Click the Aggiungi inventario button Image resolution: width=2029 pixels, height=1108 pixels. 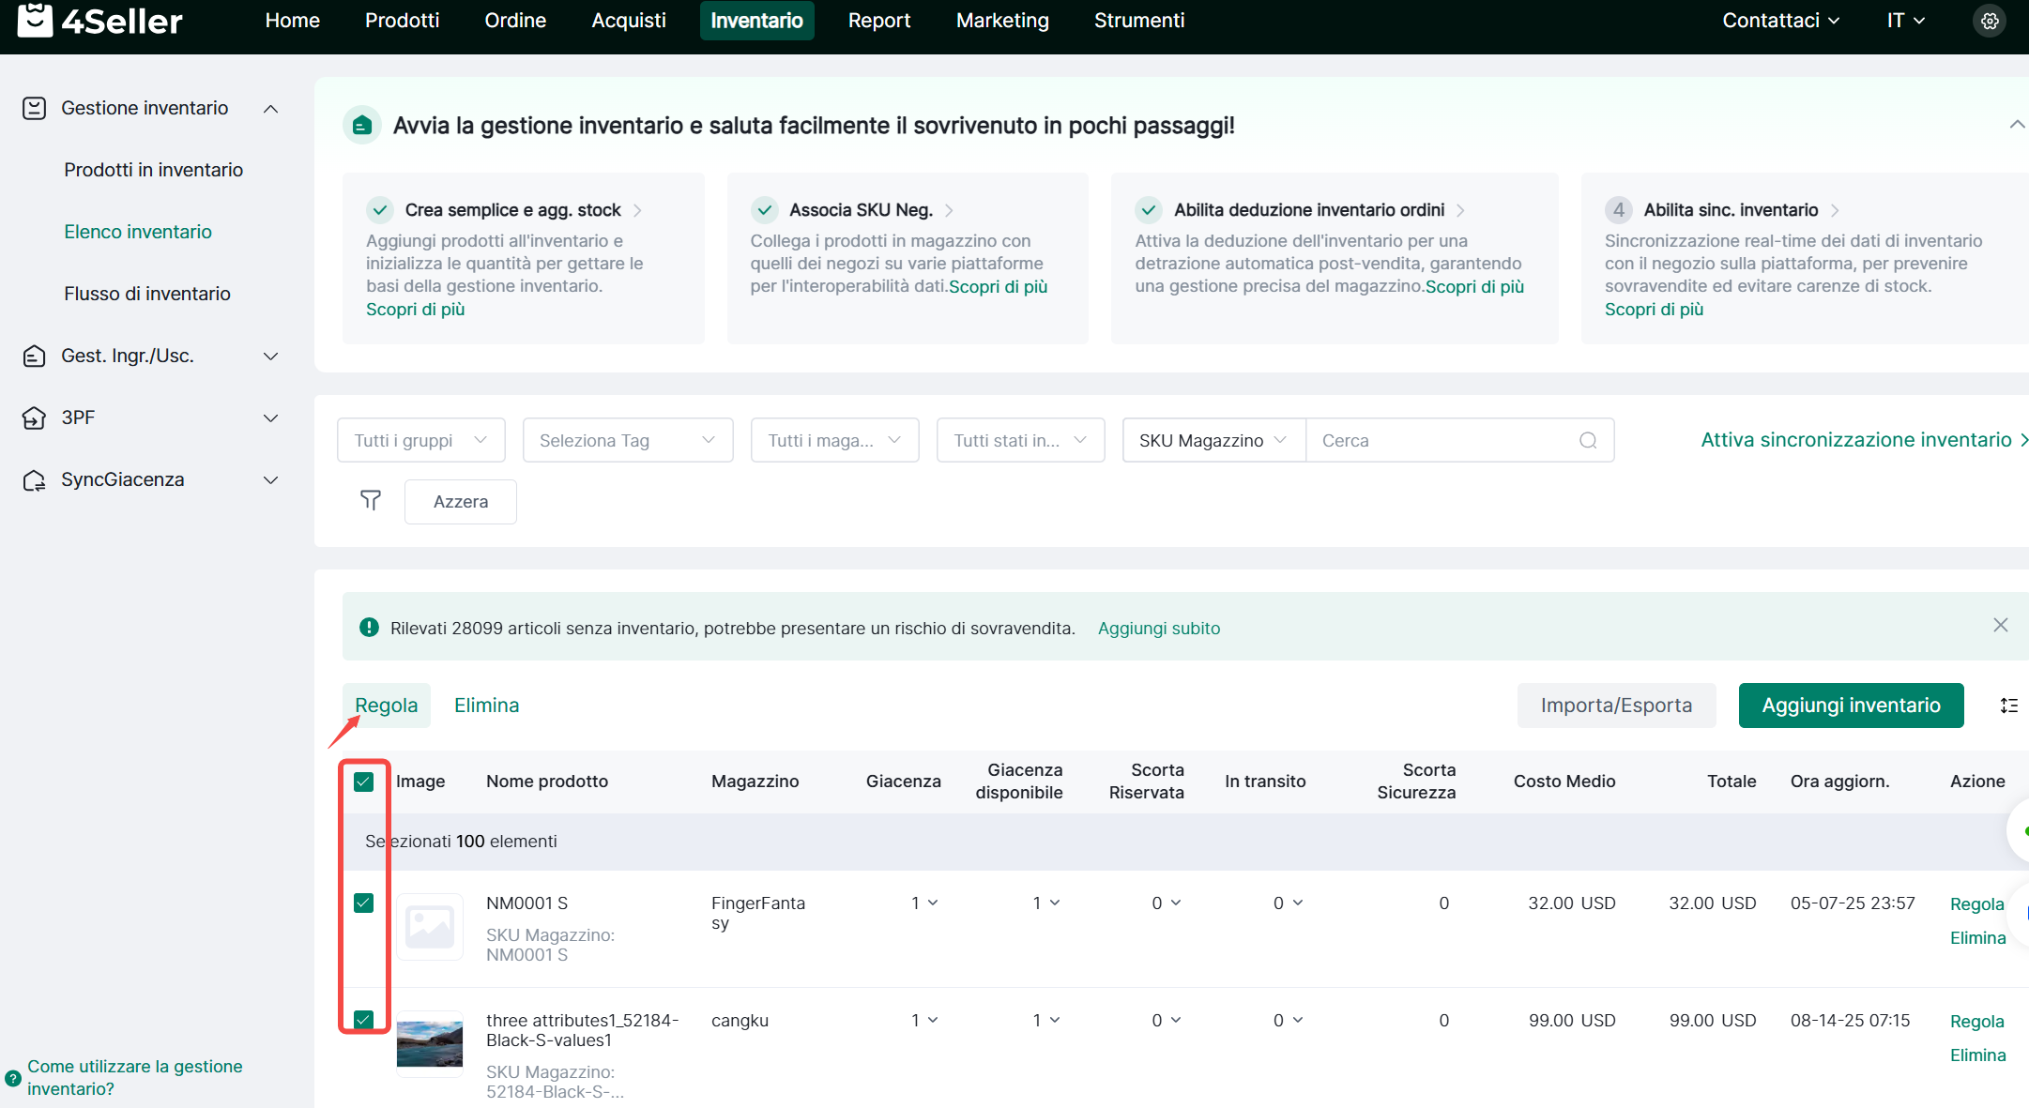coord(1850,706)
